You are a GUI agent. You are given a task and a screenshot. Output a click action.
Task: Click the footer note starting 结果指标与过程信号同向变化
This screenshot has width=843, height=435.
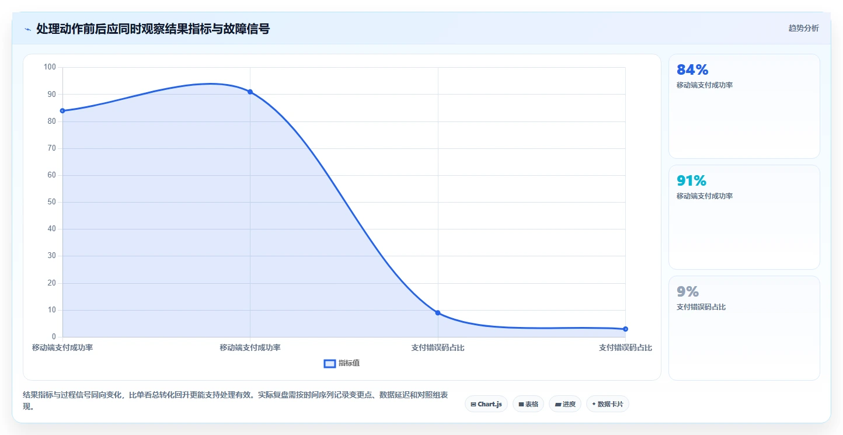coord(236,401)
